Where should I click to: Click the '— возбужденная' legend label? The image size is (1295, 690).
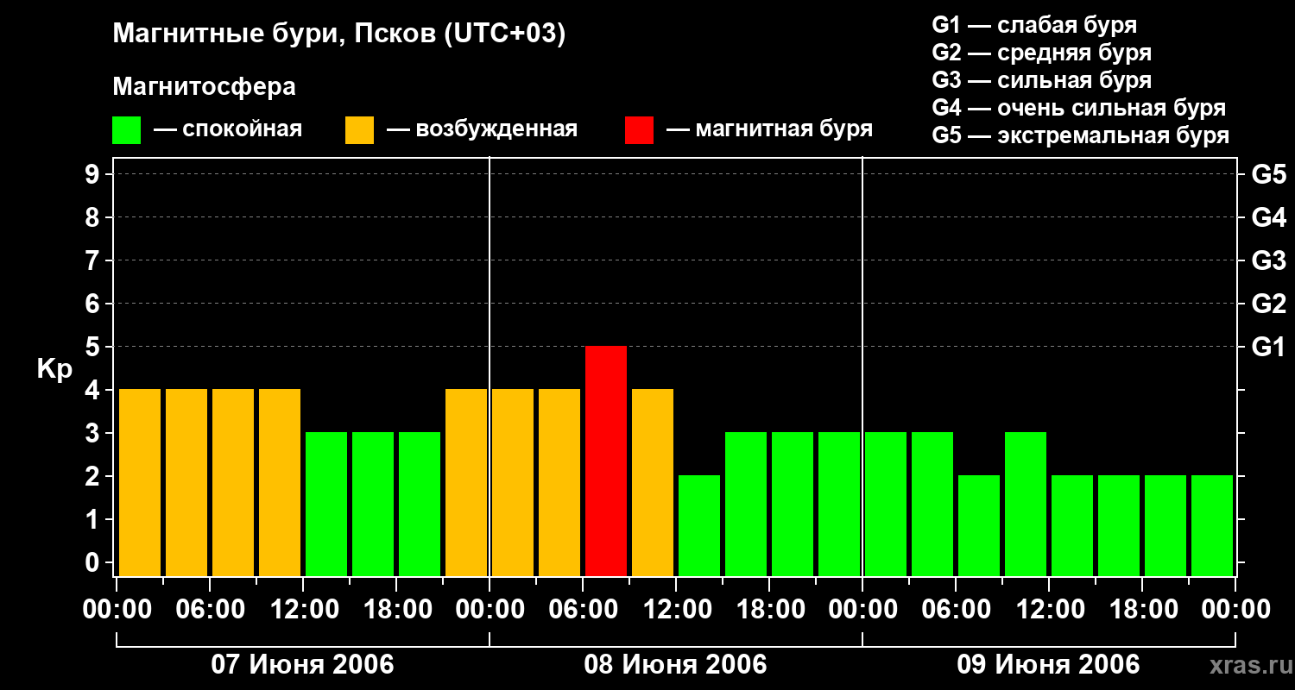[483, 130]
